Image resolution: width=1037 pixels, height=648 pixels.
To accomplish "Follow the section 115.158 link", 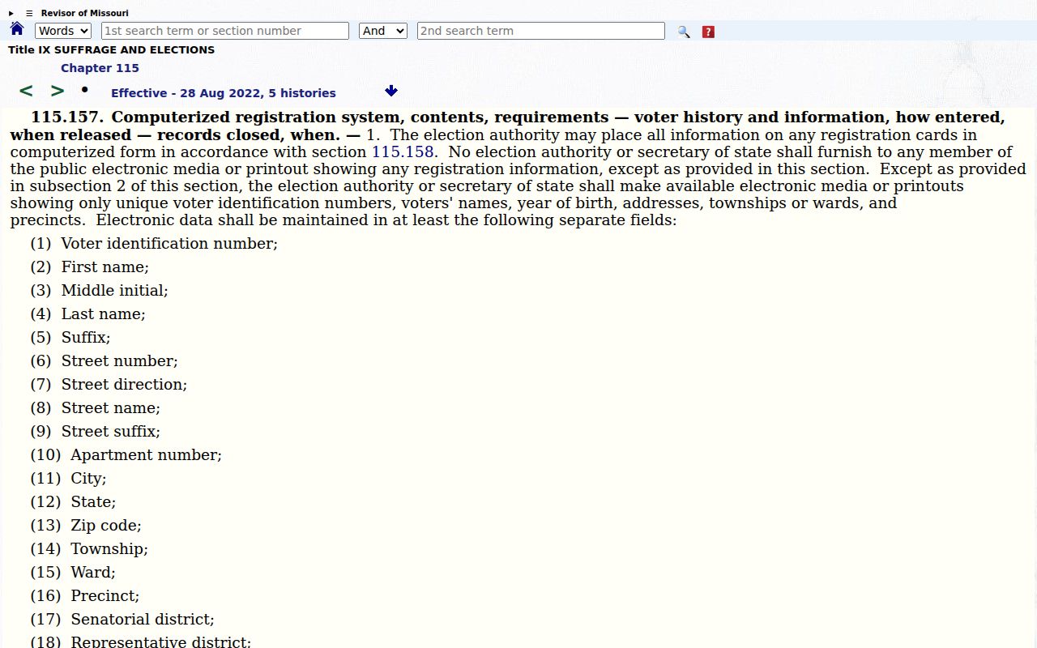I will coord(403,151).
